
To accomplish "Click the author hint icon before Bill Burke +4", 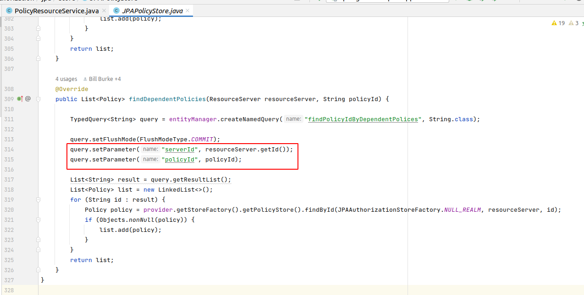I will 85,79.
